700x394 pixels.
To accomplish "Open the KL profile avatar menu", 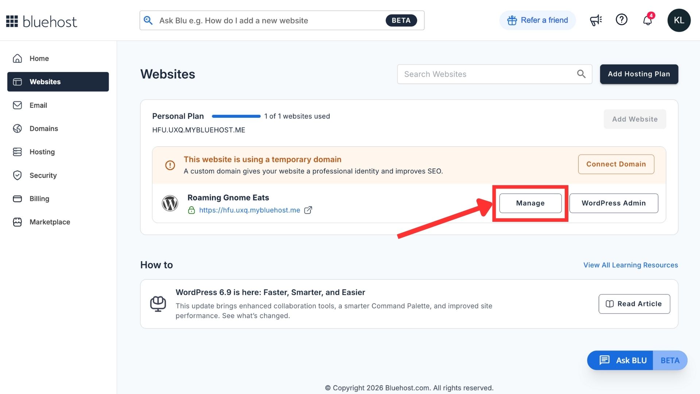I will (x=679, y=20).
